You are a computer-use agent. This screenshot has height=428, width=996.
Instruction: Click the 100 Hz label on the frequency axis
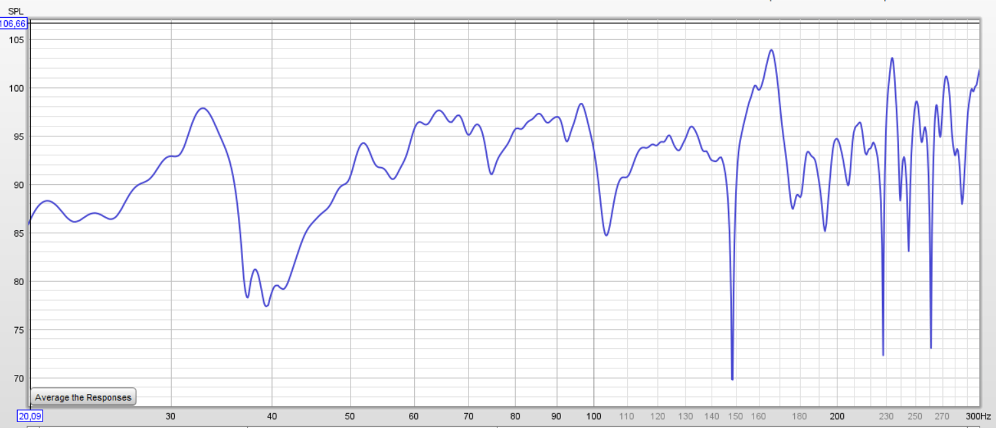click(x=594, y=416)
